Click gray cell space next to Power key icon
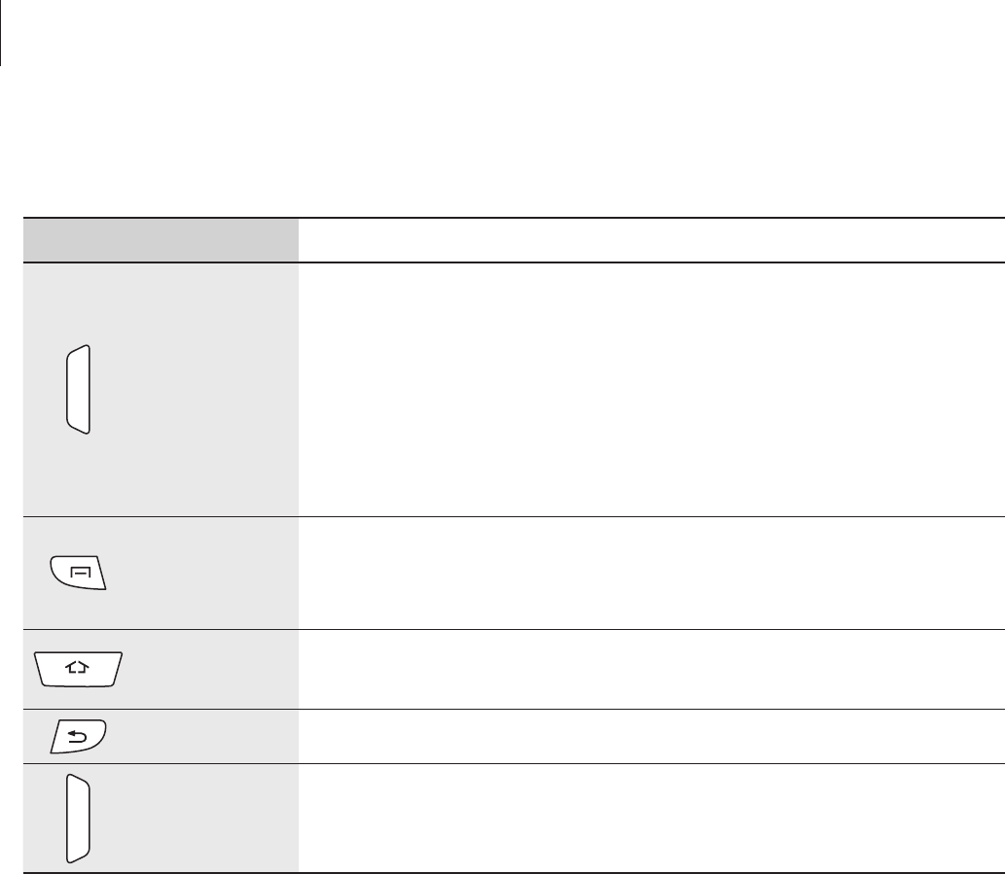This screenshot has height=874, width=1005. pos(193,389)
